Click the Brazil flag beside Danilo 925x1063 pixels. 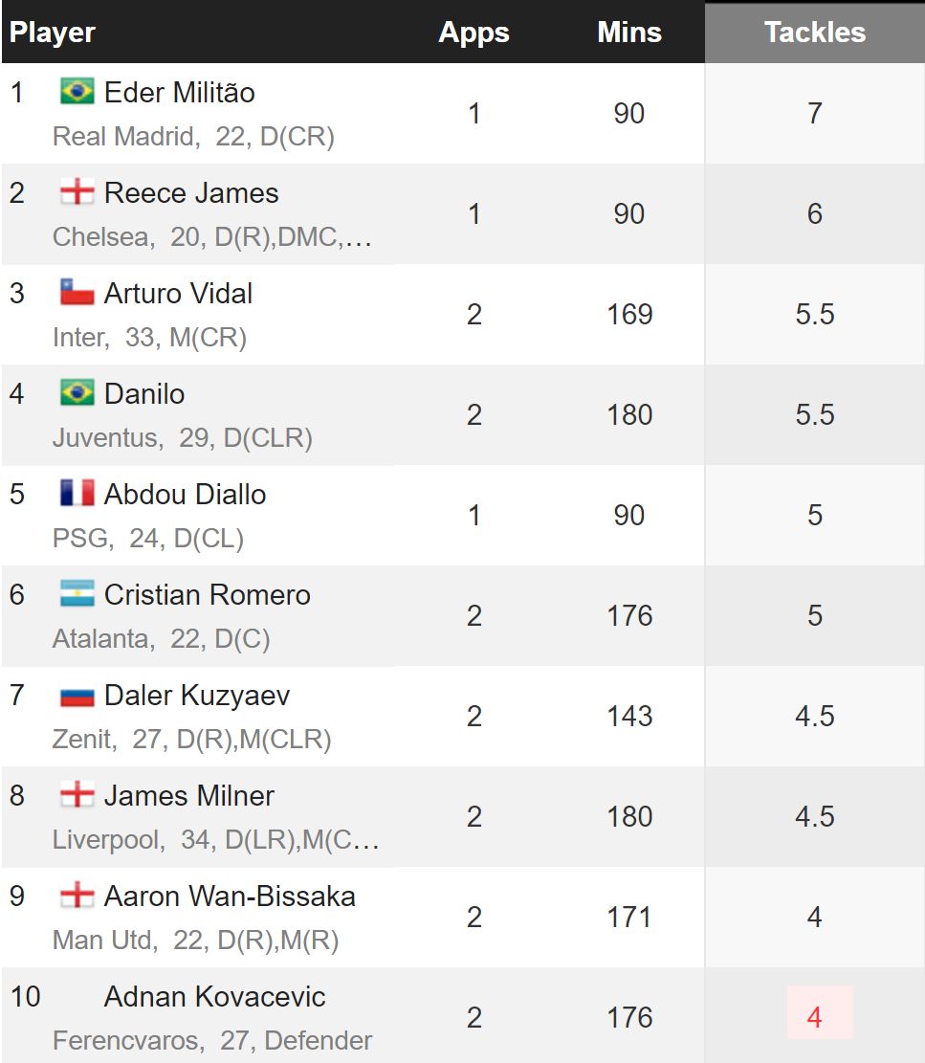click(x=77, y=392)
